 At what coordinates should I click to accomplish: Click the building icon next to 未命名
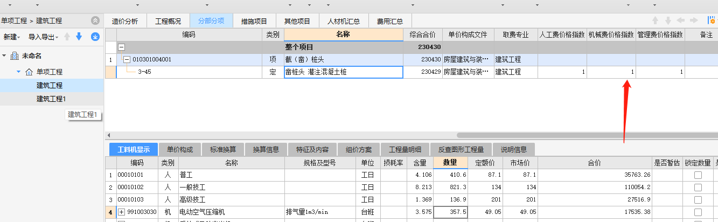pyautogui.click(x=15, y=56)
